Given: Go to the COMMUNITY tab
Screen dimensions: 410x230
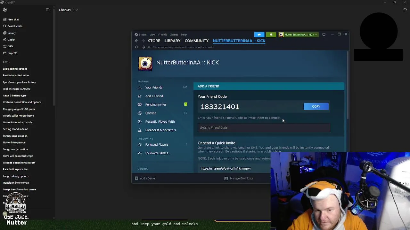Looking at the screenshot, I should point(196,41).
